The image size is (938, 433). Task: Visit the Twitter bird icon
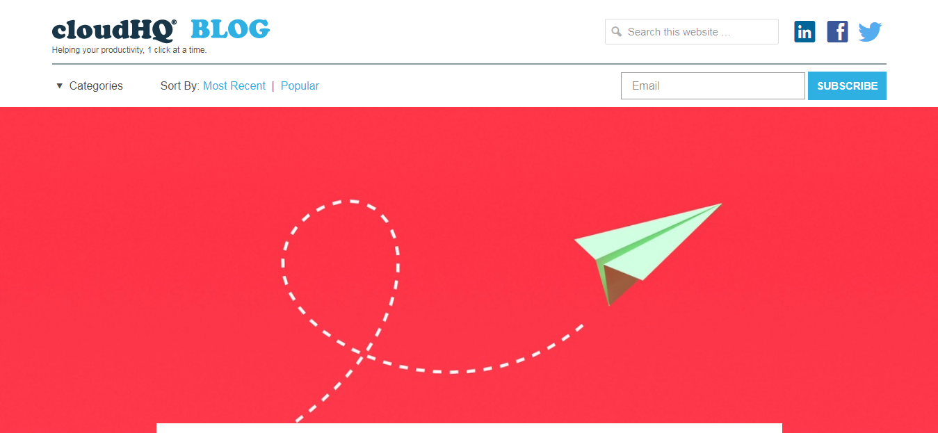(x=870, y=32)
